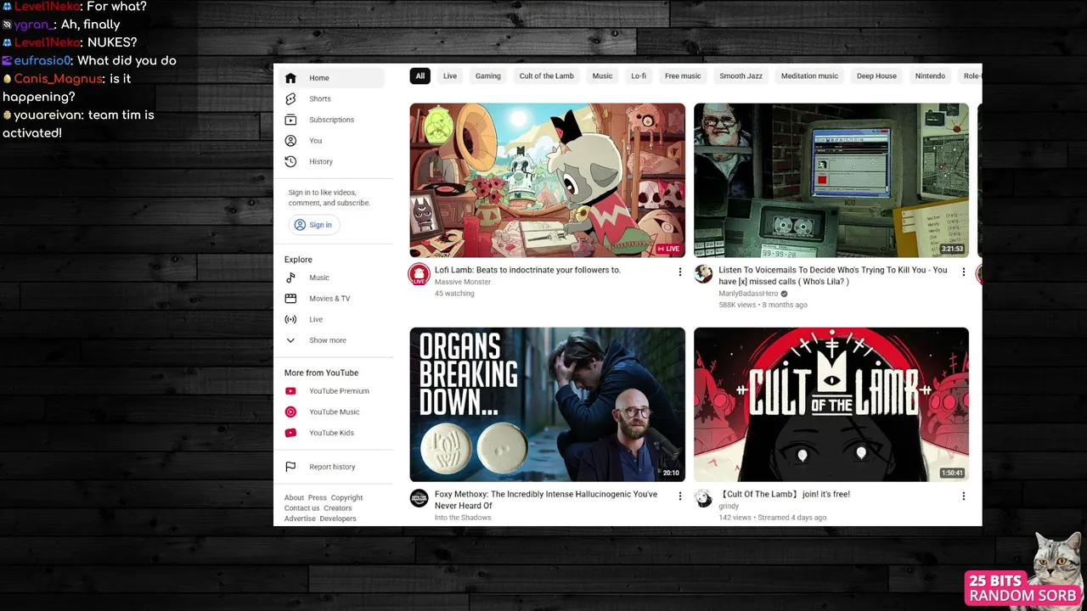Select the Smooth Jazz chip
Screen dimensions: 1087x611
(x=741, y=76)
